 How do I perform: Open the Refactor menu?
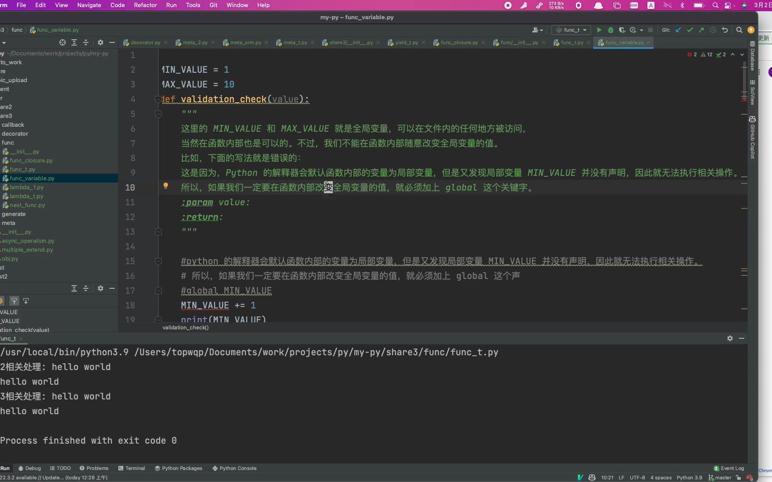145,5
